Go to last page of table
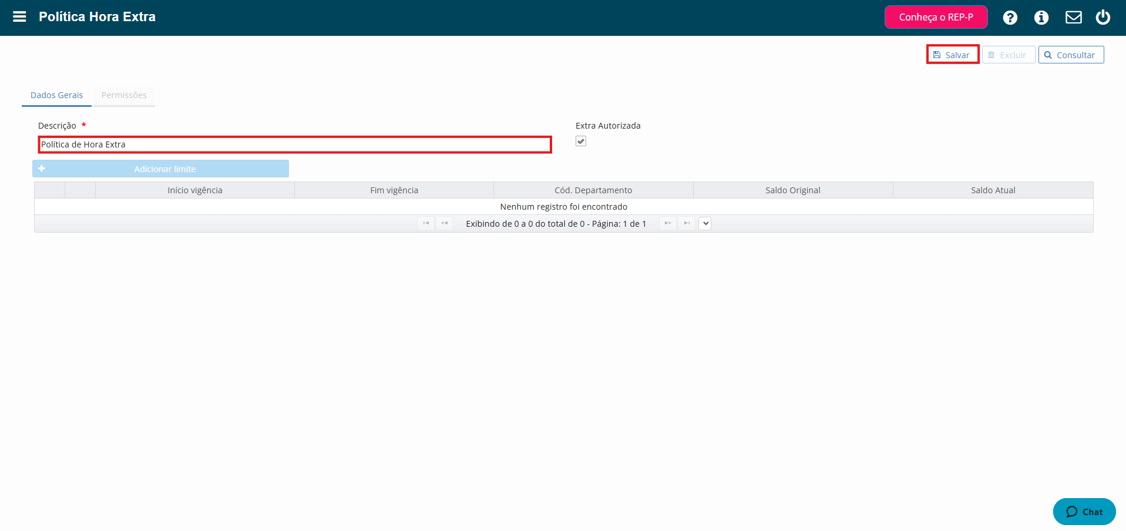Screen dimensions: 1126x531 [687, 223]
